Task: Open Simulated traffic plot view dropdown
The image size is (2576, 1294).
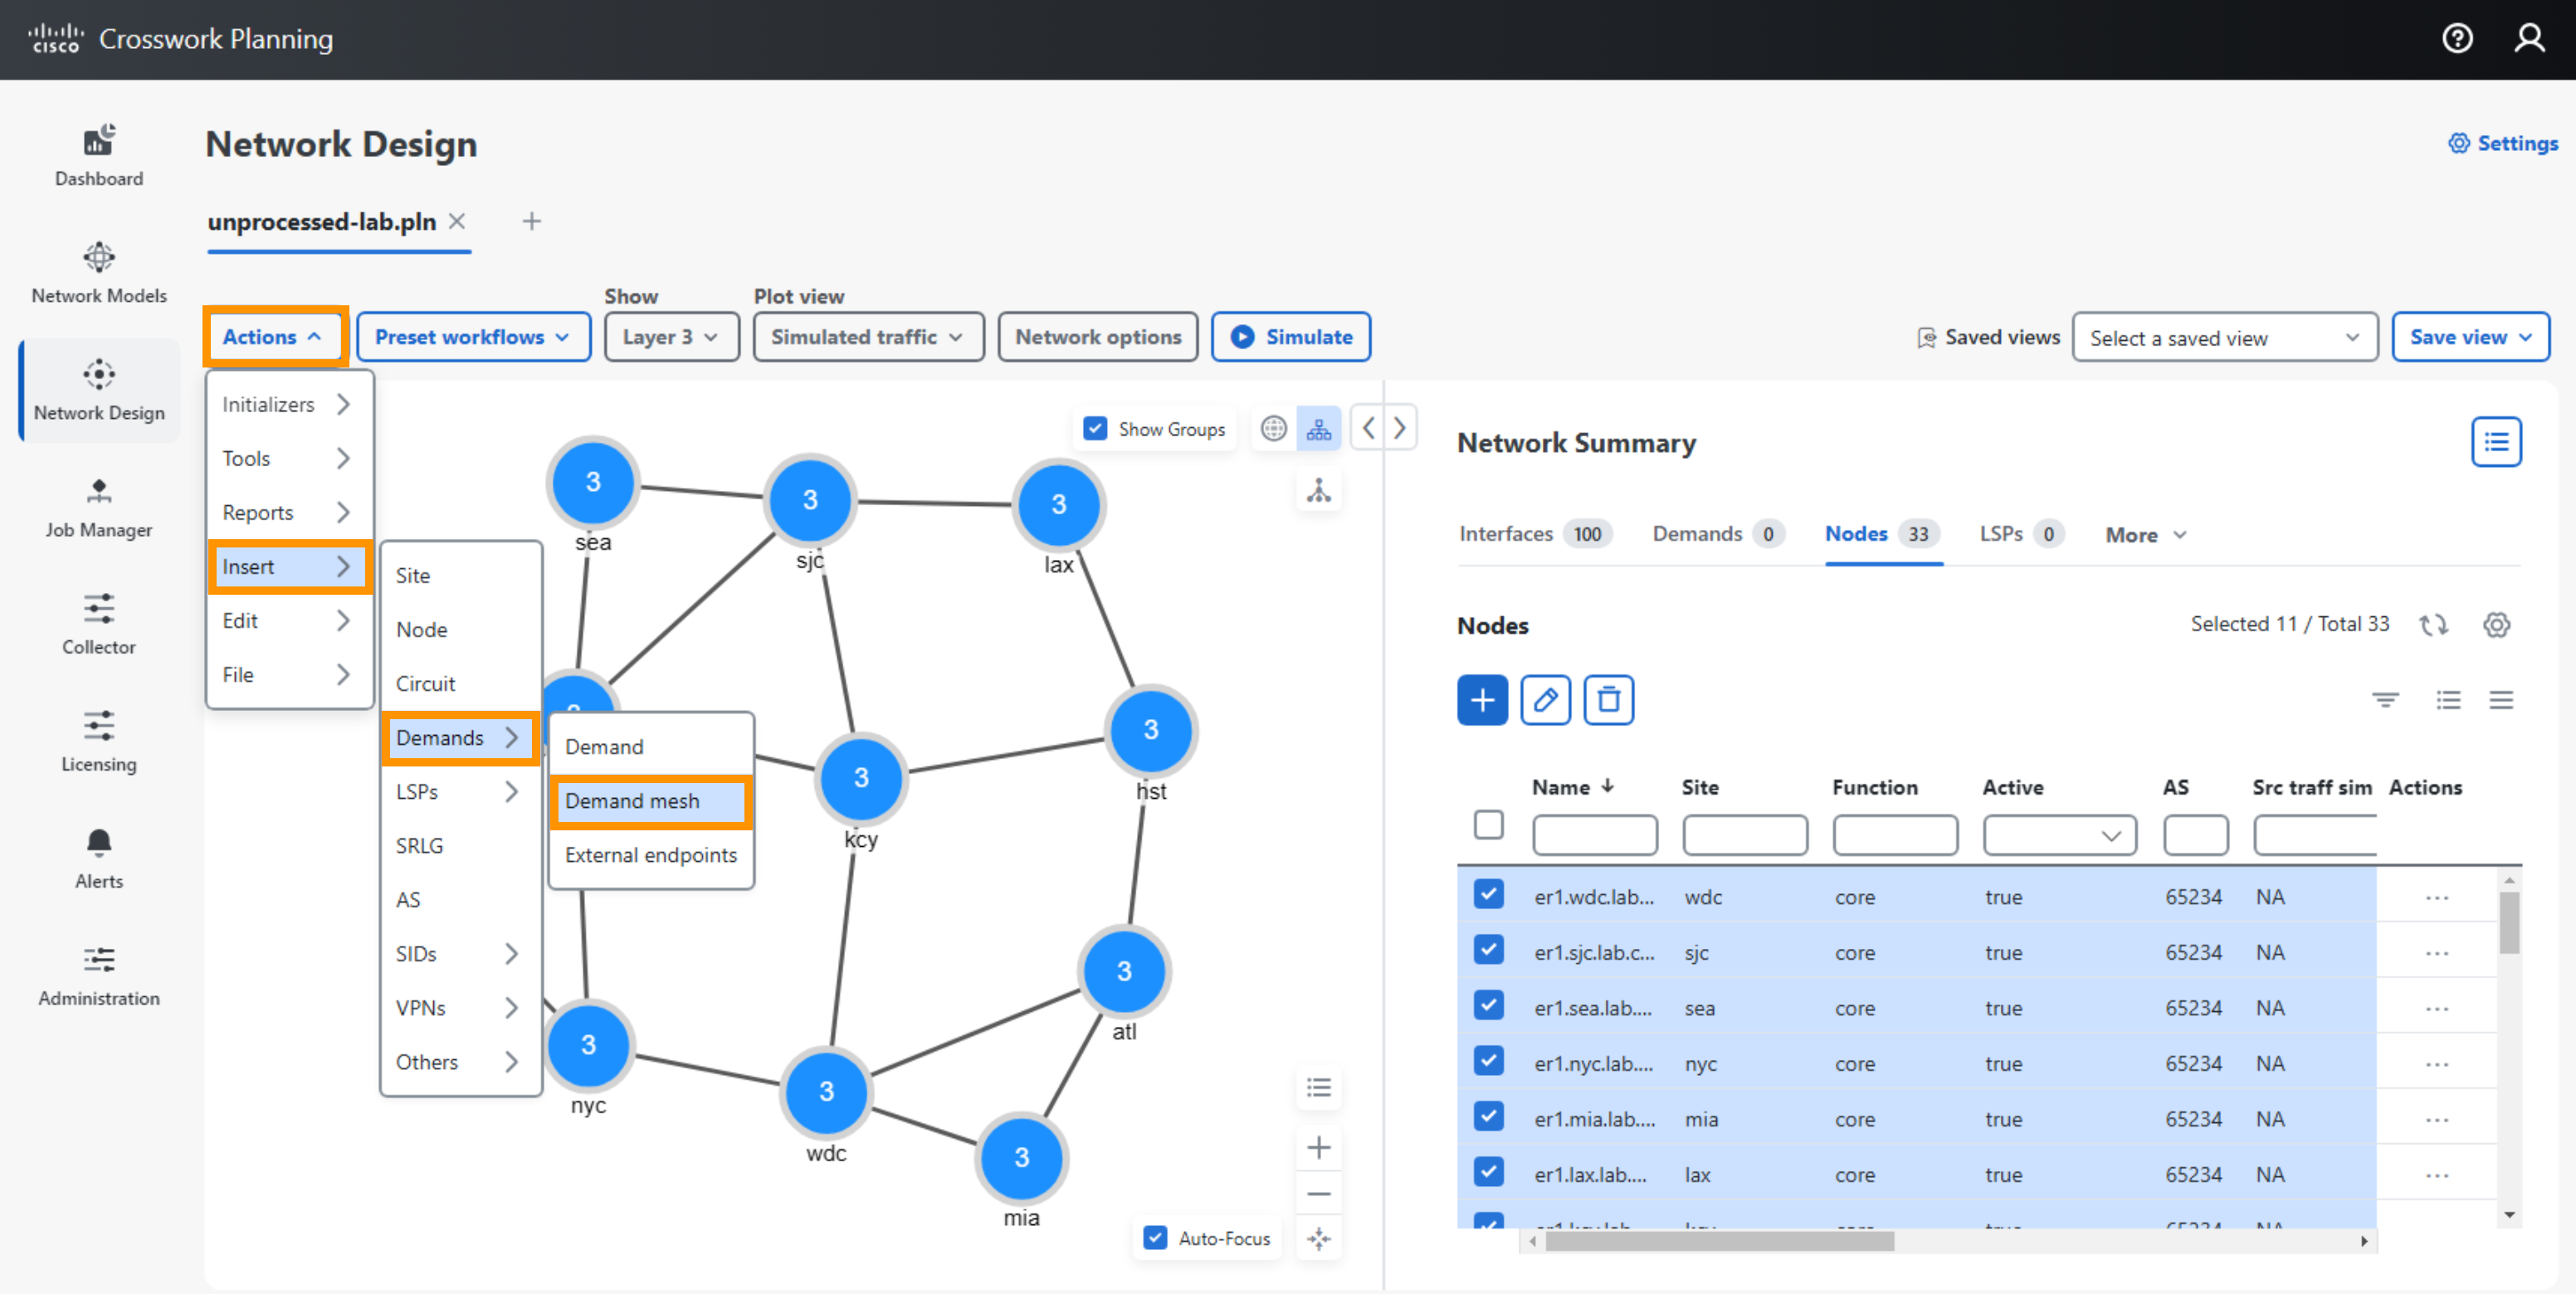Action: tap(867, 337)
